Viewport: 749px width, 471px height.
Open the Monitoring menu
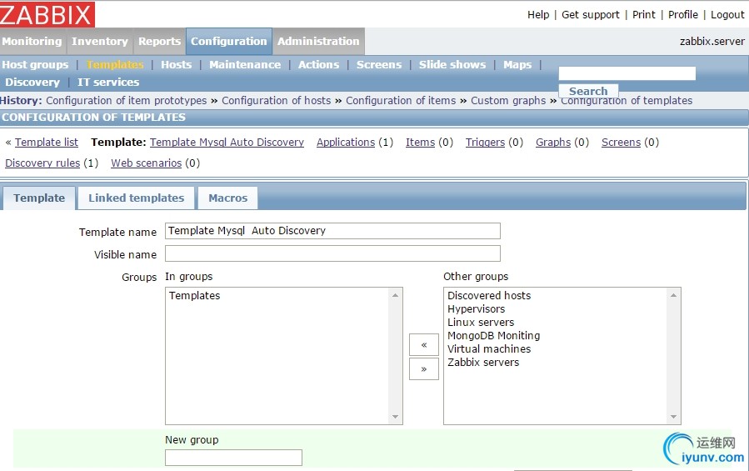[32, 41]
